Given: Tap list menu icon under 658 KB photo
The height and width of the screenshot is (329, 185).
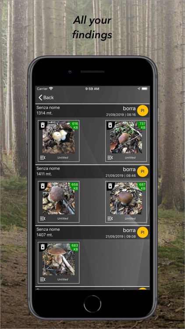Looking at the screenshot, I should pyautogui.click(x=43, y=218).
